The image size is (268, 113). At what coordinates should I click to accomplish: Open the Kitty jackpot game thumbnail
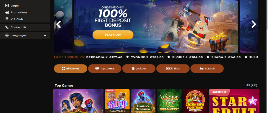(117, 101)
